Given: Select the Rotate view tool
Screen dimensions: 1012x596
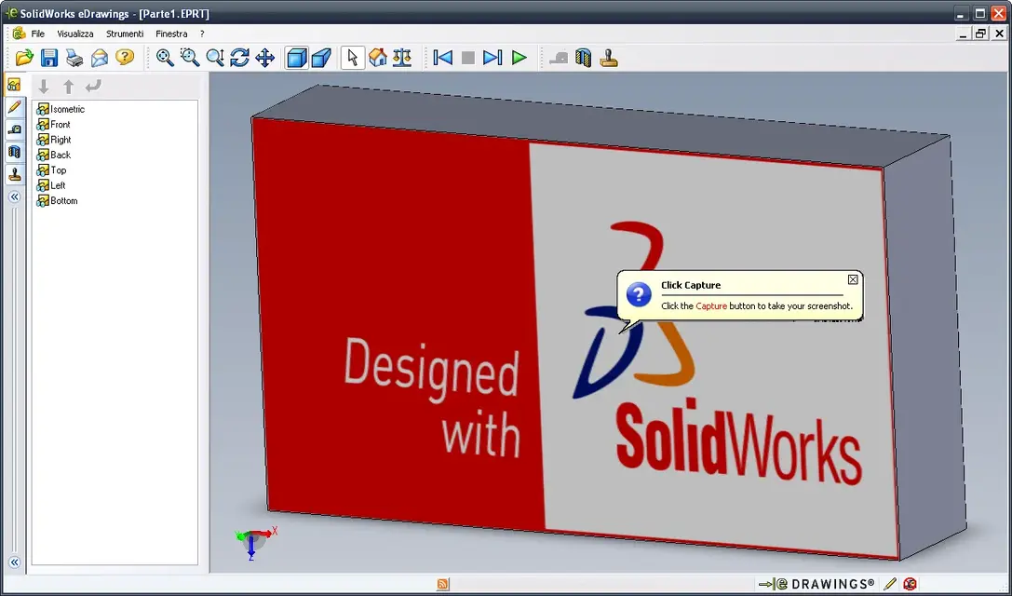Looking at the screenshot, I should (x=239, y=58).
